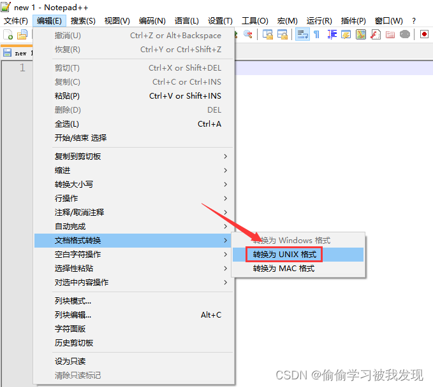Viewport: 433px width, 387px height.
Task: Expand the 对选中内容操作 submenu
Action: (x=134, y=283)
